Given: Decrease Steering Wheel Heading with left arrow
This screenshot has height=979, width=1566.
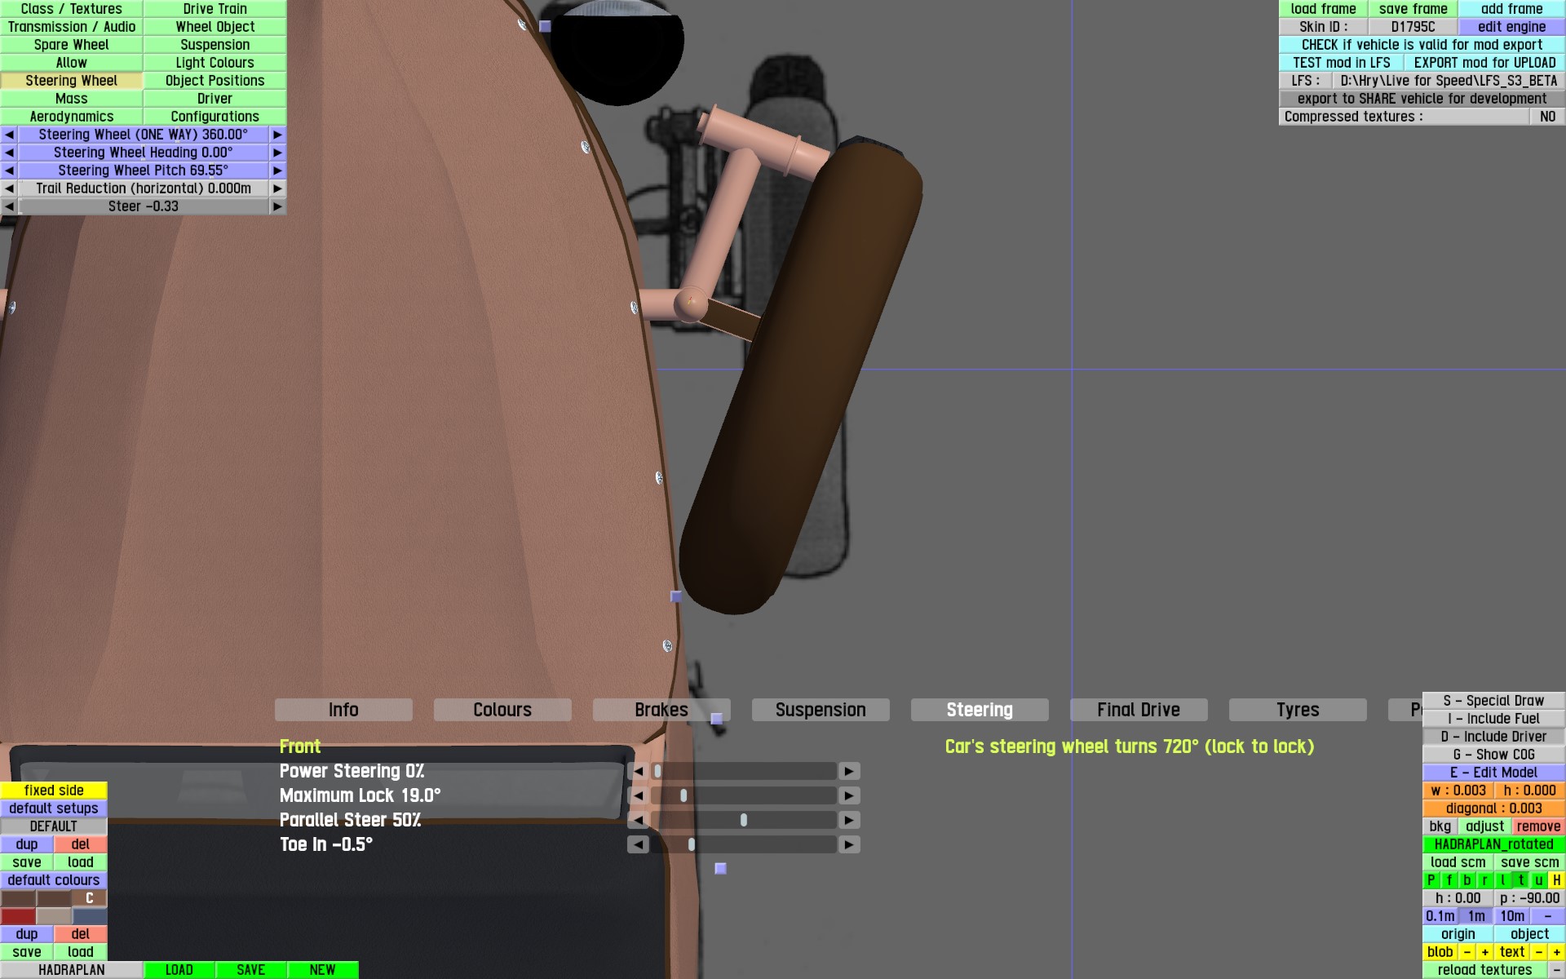Looking at the screenshot, I should (x=9, y=153).
